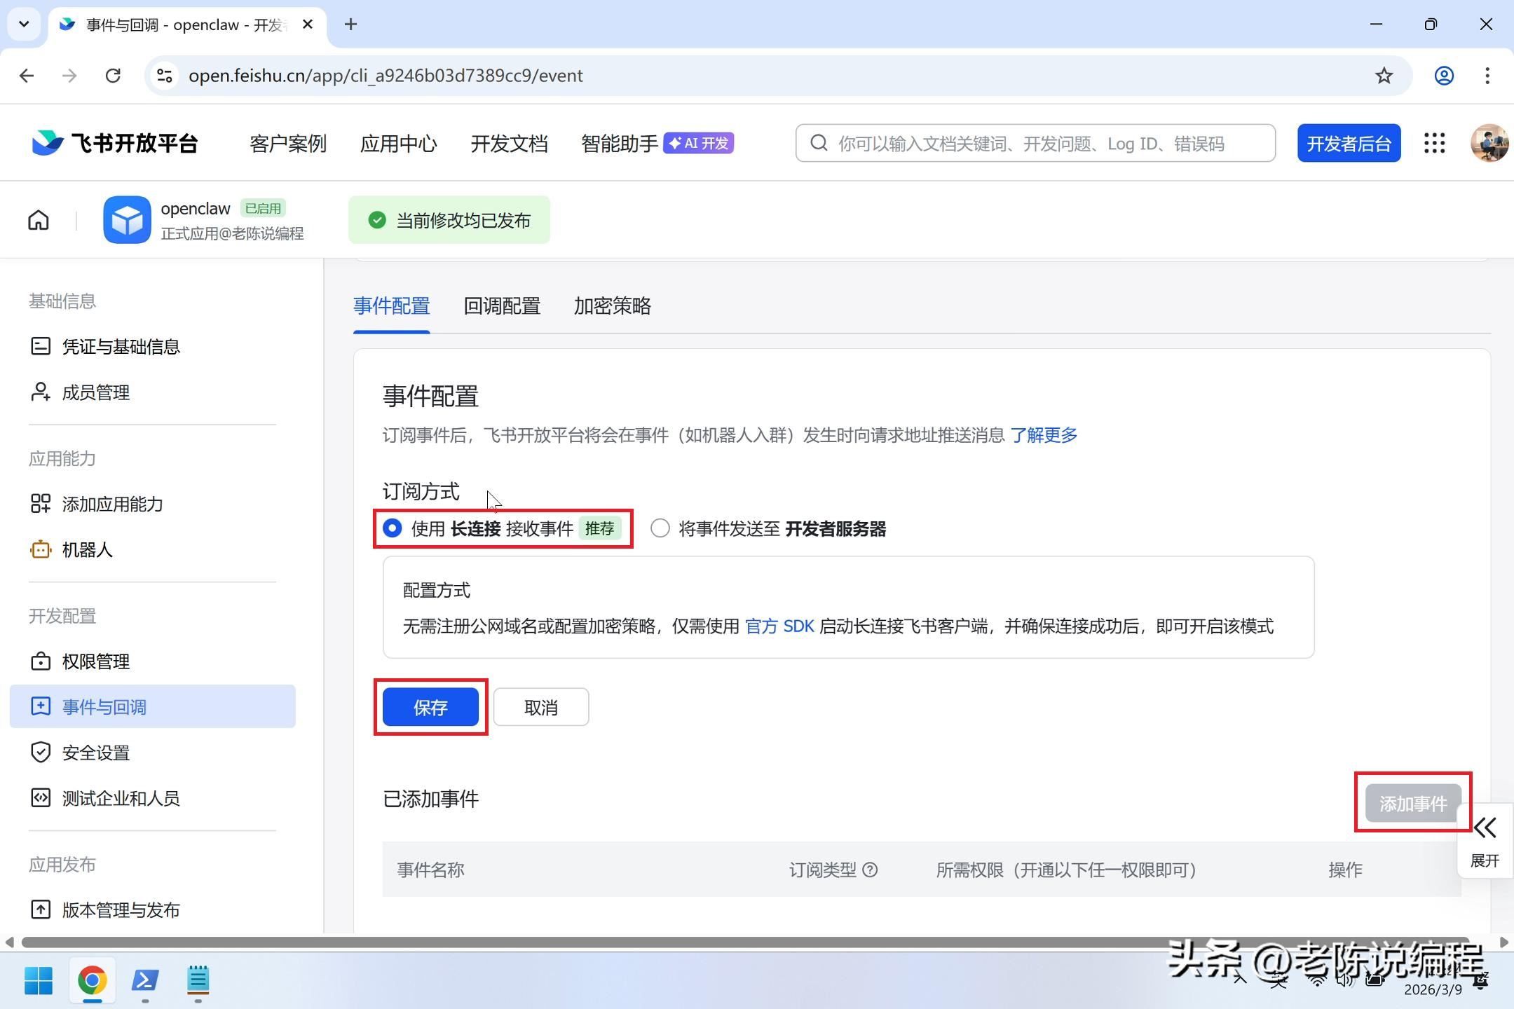
Task: Click the user avatar photo
Action: (1489, 144)
